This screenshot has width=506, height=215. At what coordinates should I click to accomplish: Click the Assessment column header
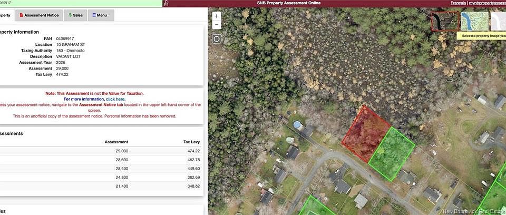[x=116, y=142]
